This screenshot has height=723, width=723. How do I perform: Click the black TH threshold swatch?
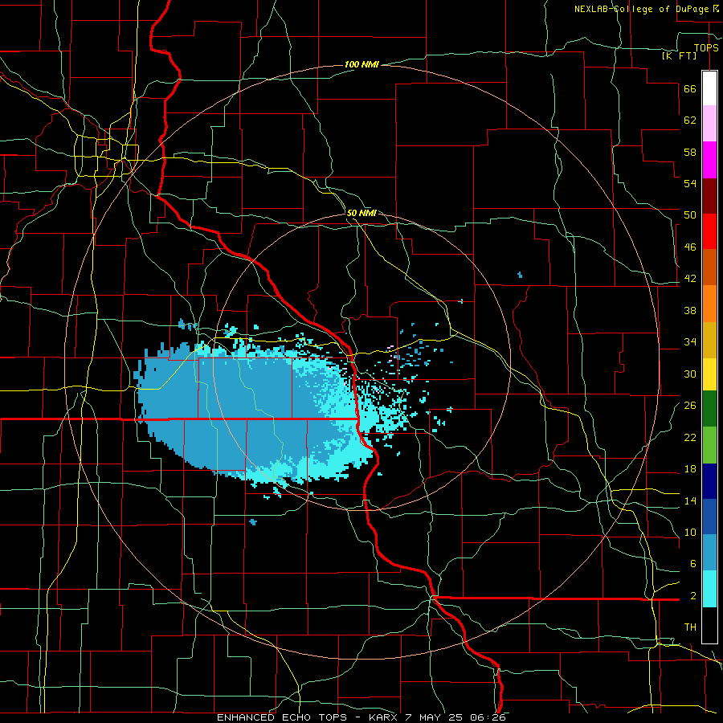(709, 625)
